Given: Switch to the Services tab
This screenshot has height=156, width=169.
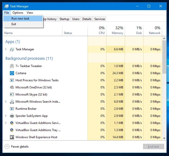Looking at the screenshot, I should pyautogui.click(x=100, y=19).
